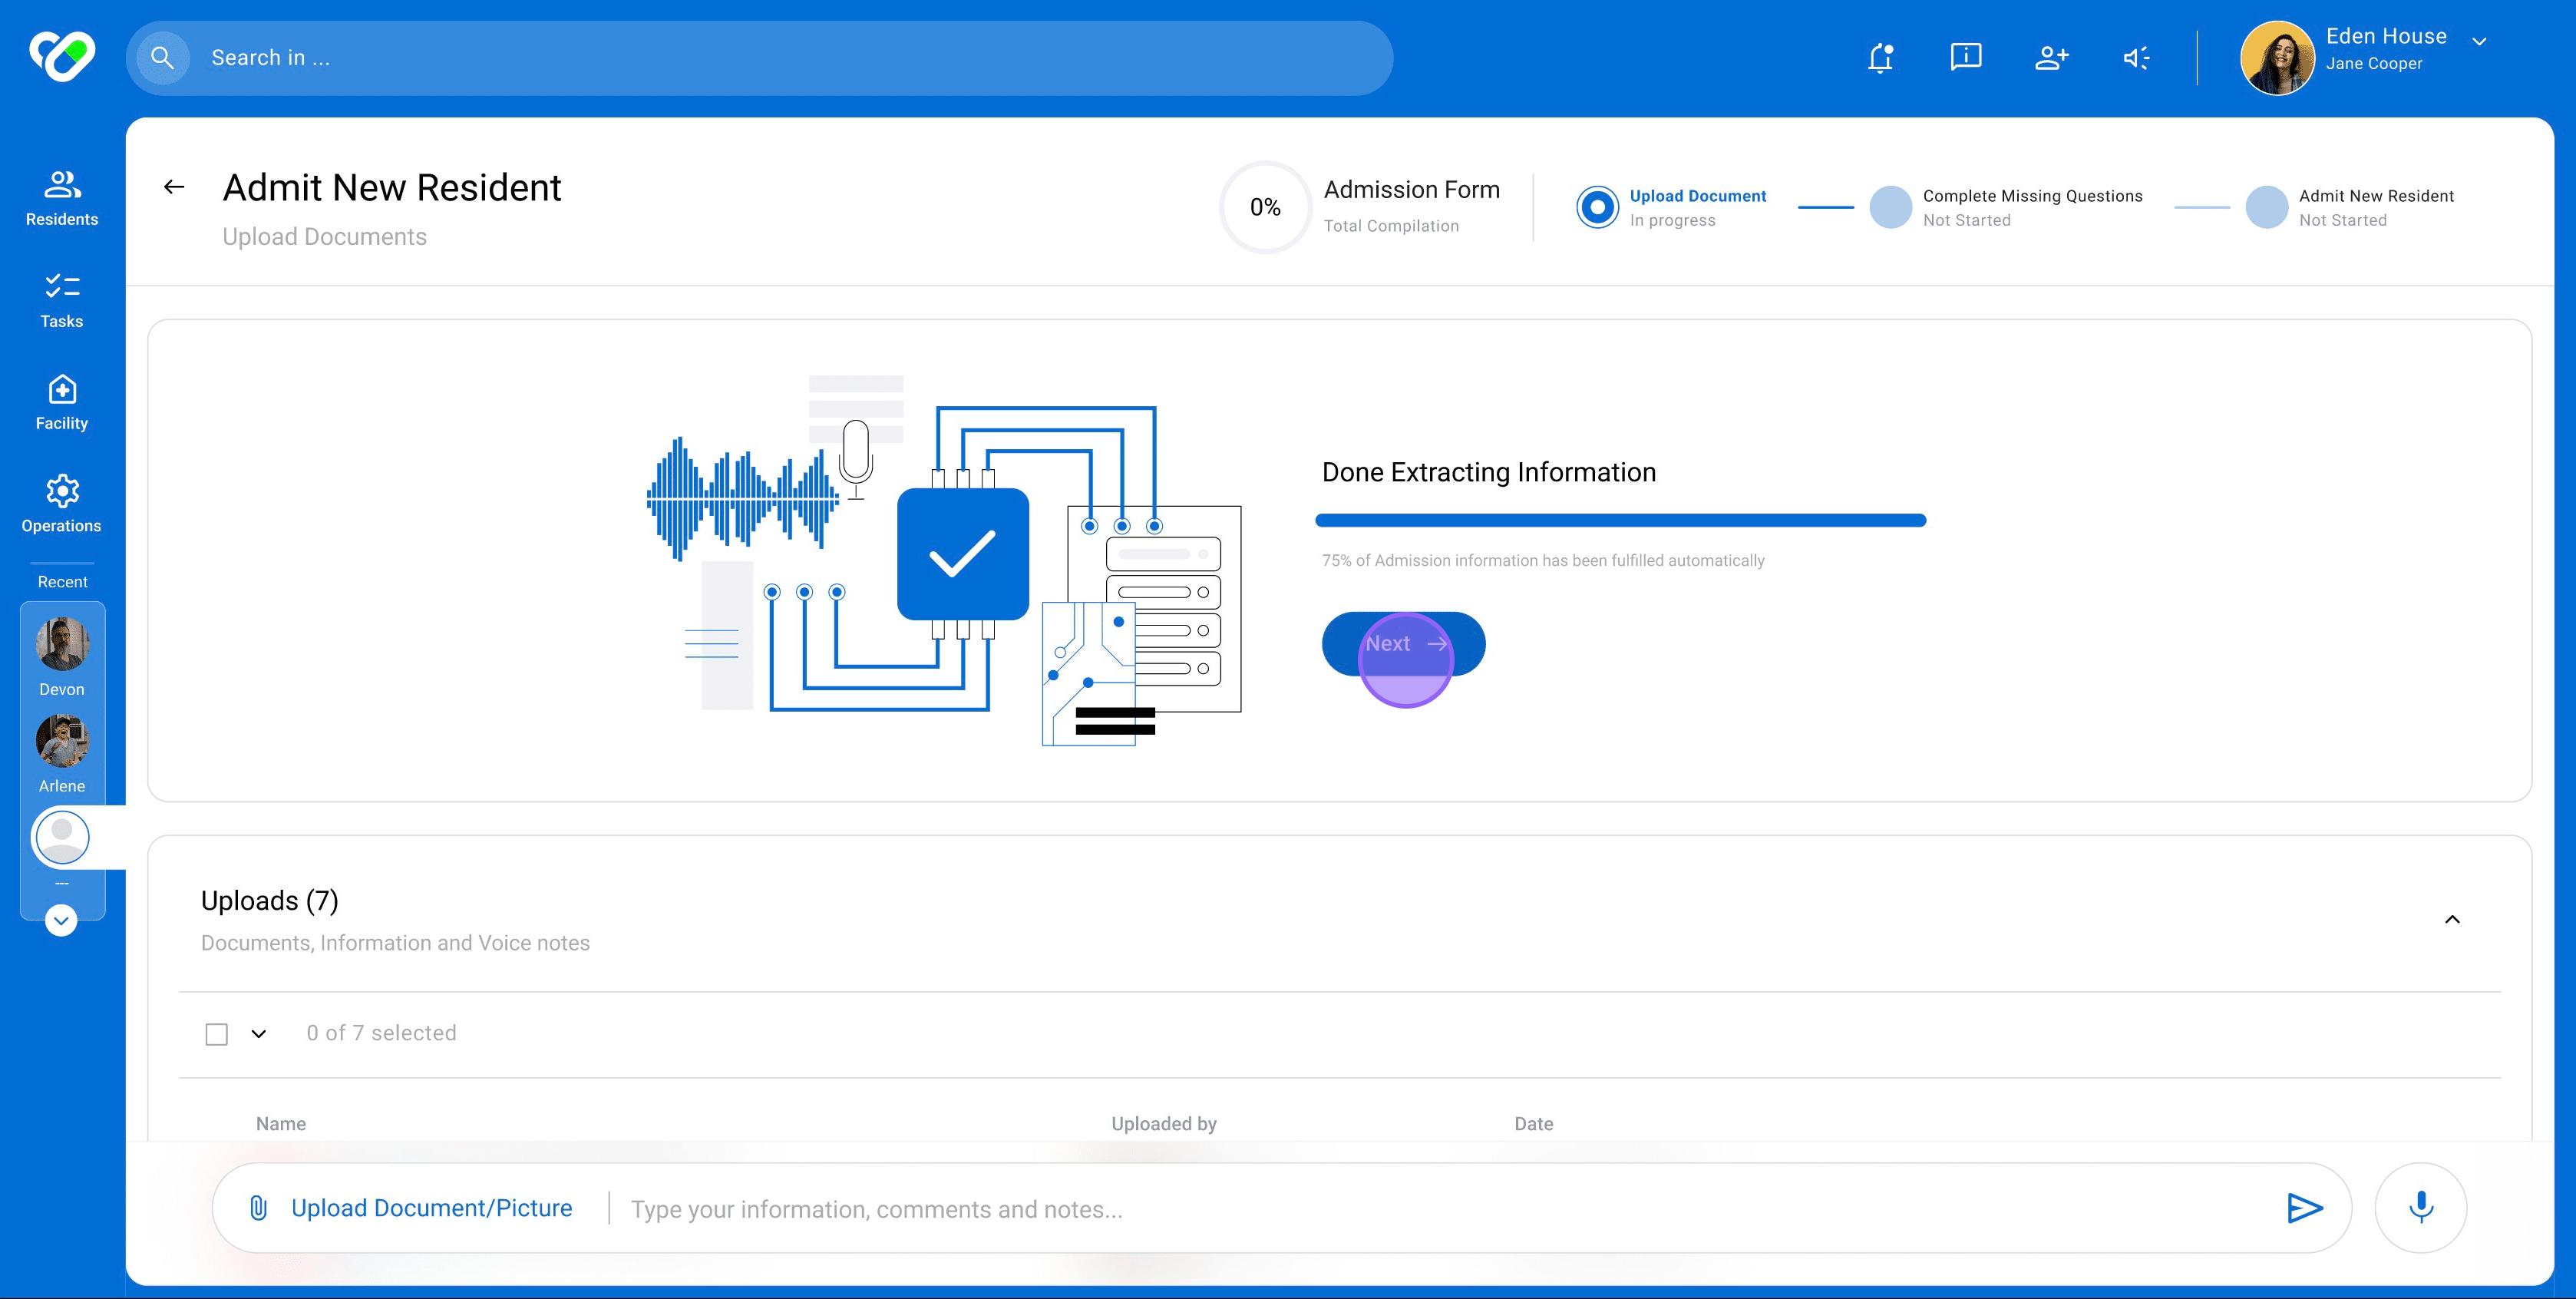This screenshot has width=2576, height=1299.
Task: Click the add person icon
Action: point(2051,58)
